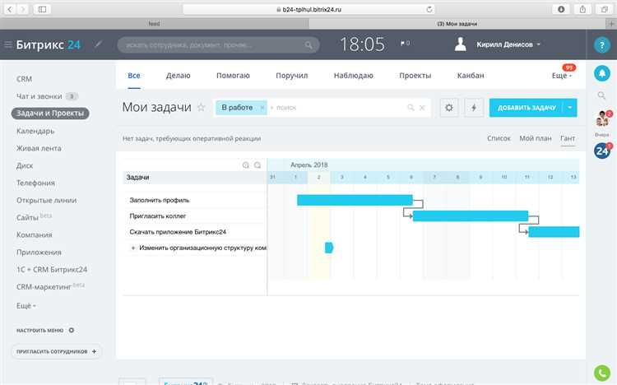Click Пригласить сотрудников button

(x=56, y=351)
